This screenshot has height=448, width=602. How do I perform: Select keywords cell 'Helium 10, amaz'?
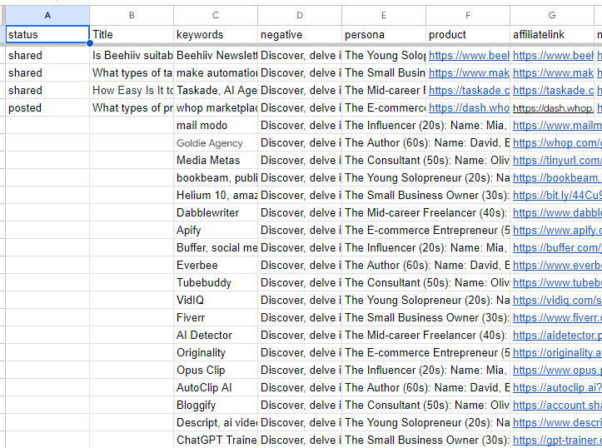click(216, 196)
